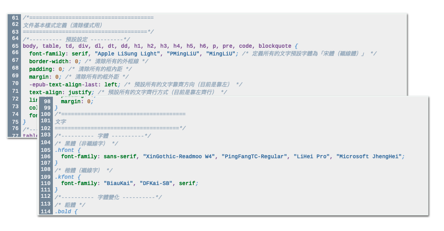Click the -epub-text-align-last property
The image size is (444, 231).
63,85
